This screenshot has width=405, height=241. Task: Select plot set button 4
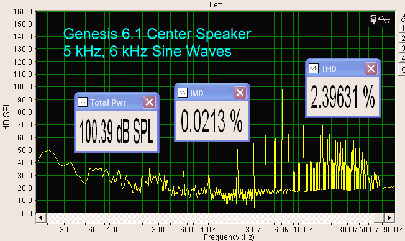[403, 58]
